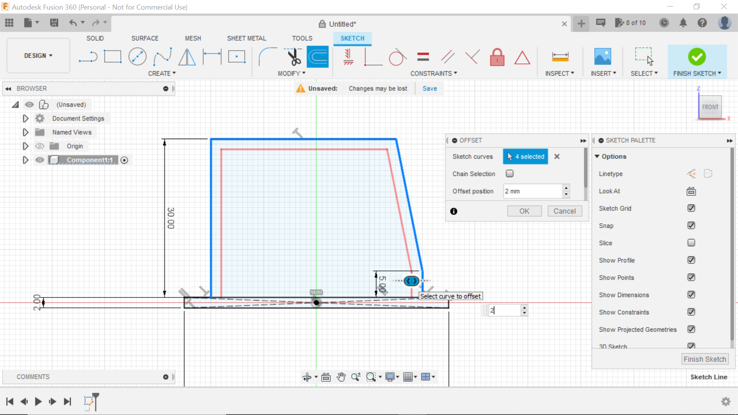Click the Look At icon in Sketch Palette
Screen dimensions: 738x415
(691, 191)
